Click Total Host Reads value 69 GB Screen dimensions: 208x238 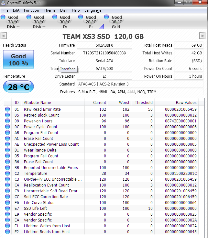pos(189,45)
